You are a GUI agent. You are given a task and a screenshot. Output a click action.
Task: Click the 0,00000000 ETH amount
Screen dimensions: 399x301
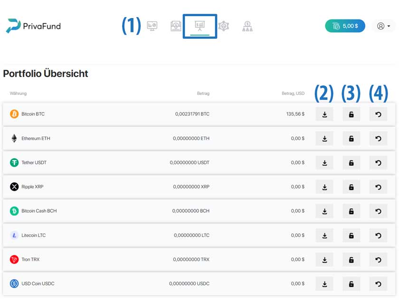tap(191, 139)
